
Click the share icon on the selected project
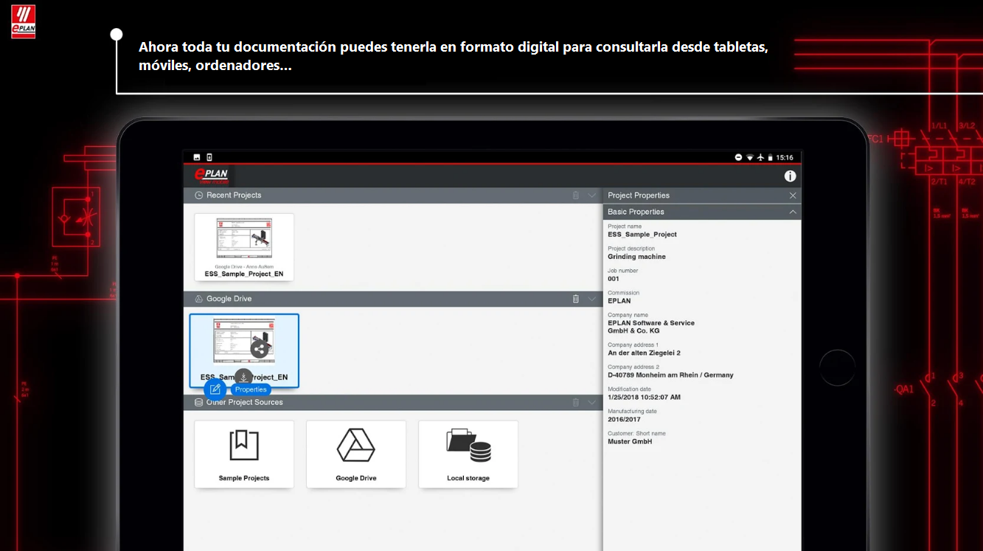pyautogui.click(x=259, y=349)
